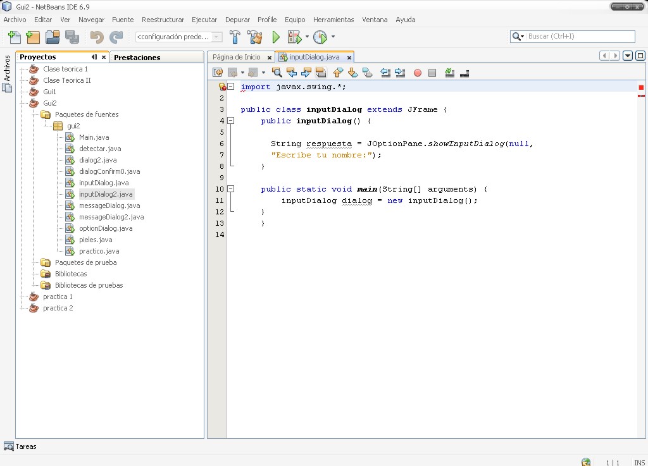Start macro recording in the editor toolbar

click(x=416, y=72)
